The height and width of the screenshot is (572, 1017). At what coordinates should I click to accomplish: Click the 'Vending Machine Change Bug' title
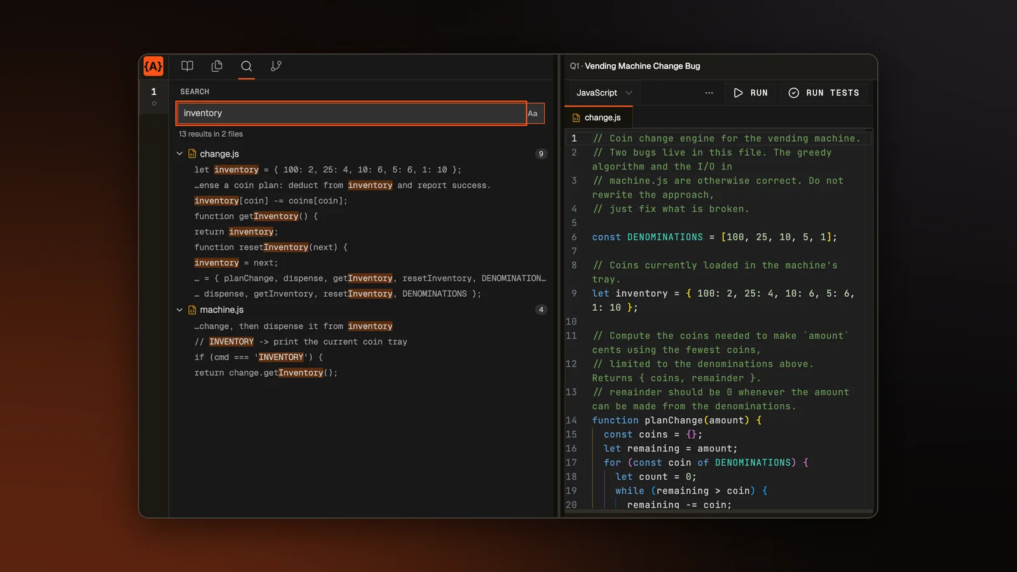(x=643, y=66)
